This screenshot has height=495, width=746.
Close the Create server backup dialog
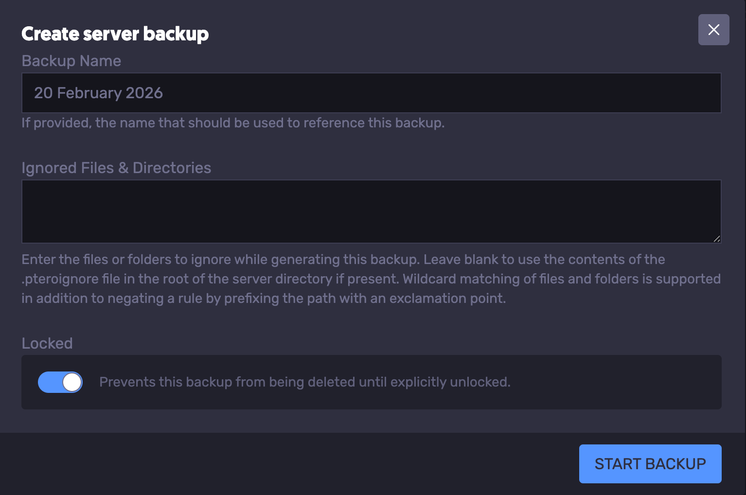713,30
